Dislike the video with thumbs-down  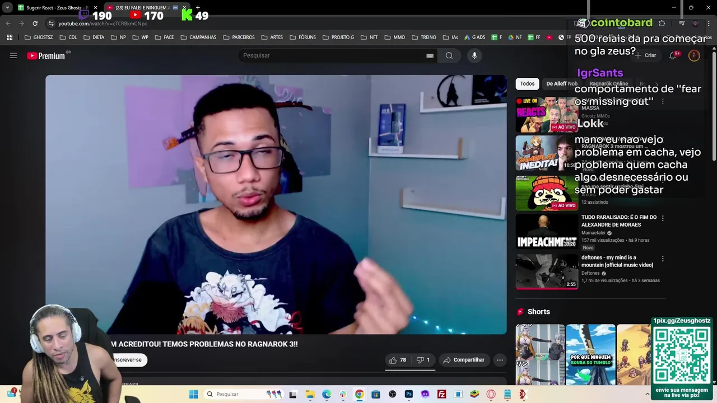423,360
